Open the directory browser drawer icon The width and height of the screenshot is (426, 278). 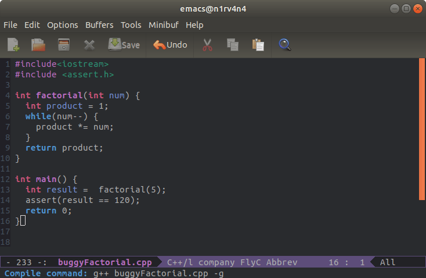click(64, 45)
